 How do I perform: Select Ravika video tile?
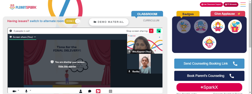145,64
